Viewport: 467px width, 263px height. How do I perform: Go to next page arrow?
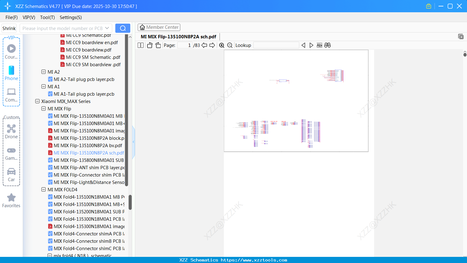(212, 45)
